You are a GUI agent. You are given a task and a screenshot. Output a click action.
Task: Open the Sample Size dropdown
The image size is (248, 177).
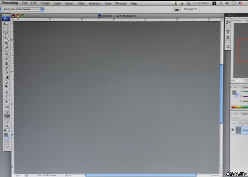pyautogui.click(x=30, y=9)
